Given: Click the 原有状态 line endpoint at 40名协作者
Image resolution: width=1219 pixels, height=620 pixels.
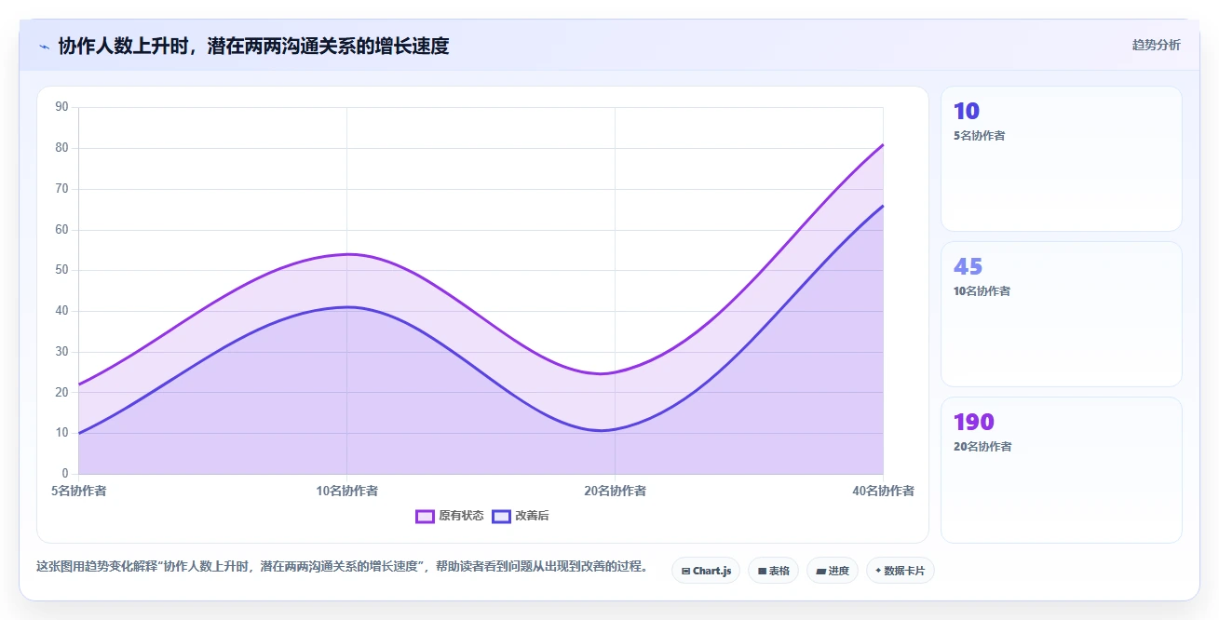Looking at the screenshot, I should click(x=882, y=144).
